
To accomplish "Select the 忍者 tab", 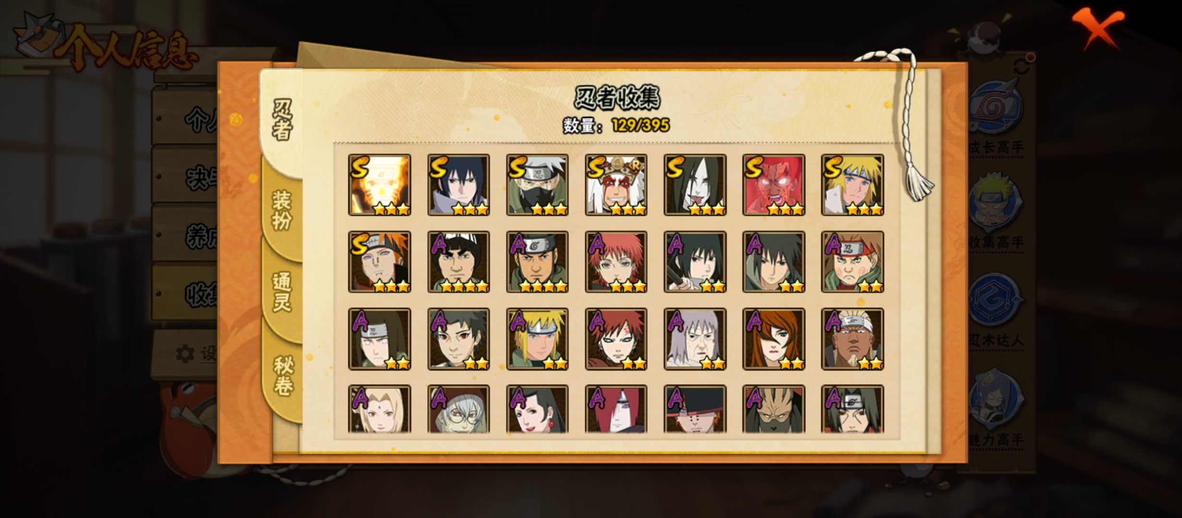I will click(x=282, y=120).
